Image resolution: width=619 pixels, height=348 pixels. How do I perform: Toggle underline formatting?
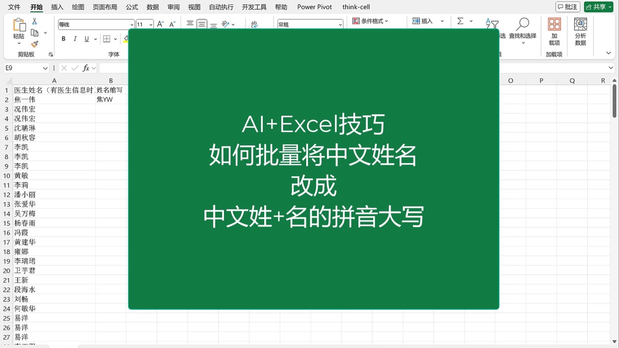coord(87,39)
